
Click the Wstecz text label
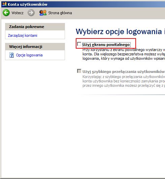(x=18, y=13)
